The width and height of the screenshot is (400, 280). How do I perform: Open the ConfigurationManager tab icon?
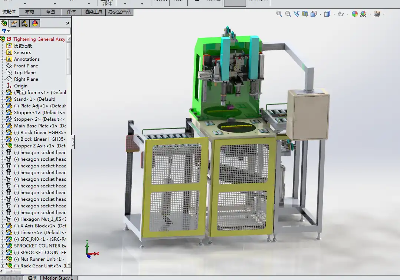pos(24,23)
